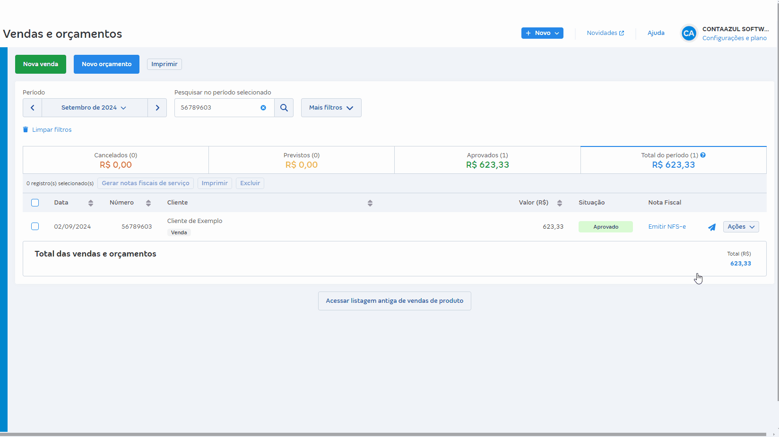Image resolution: width=779 pixels, height=437 pixels.
Task: Sort by Número column arrows
Action: pos(148,203)
